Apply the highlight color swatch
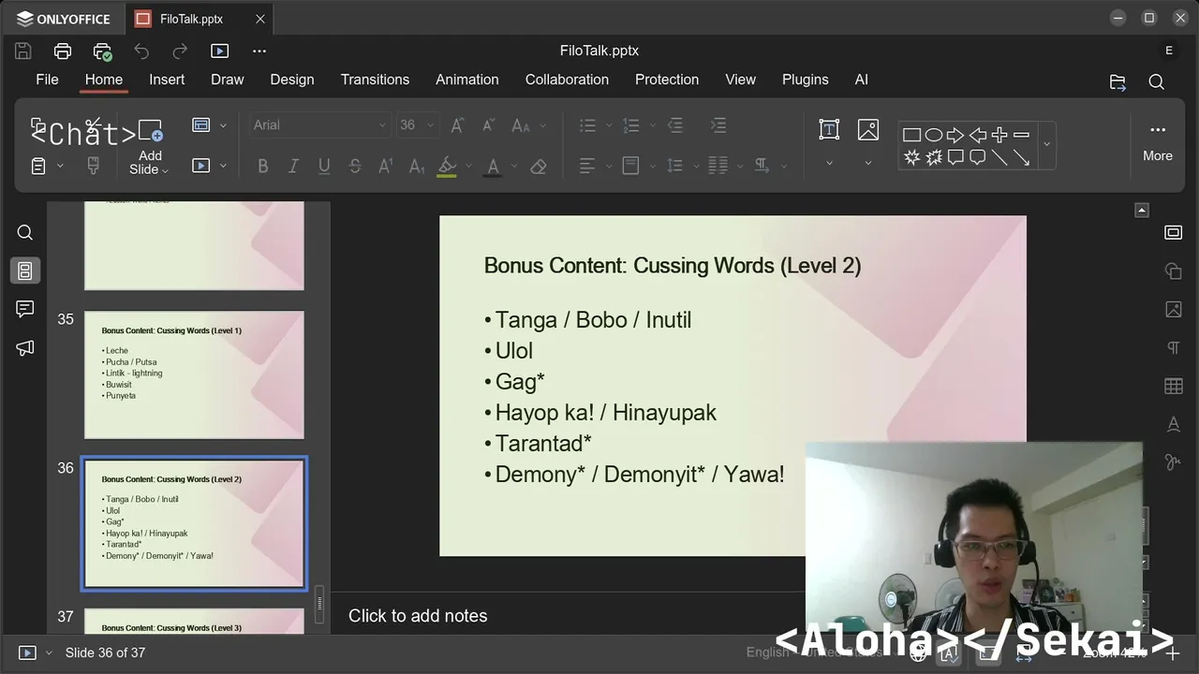This screenshot has width=1199, height=674. tap(447, 167)
